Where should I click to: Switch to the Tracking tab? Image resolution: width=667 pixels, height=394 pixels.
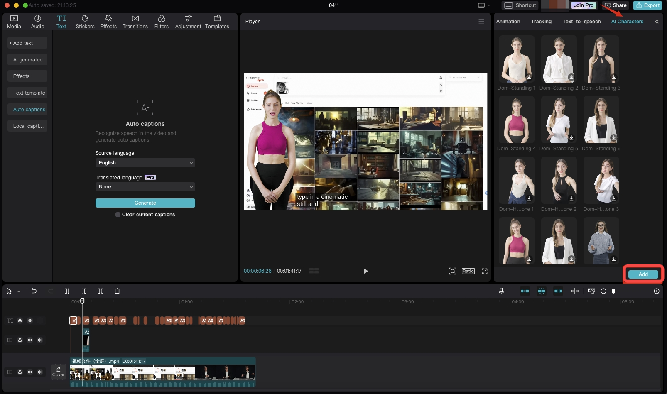541,22
